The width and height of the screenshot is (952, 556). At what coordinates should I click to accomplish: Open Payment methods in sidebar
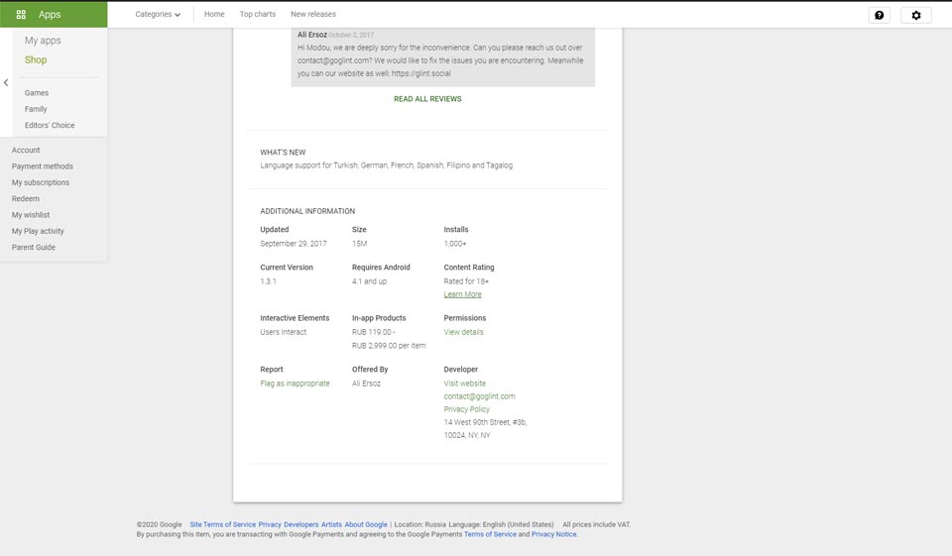(x=43, y=167)
